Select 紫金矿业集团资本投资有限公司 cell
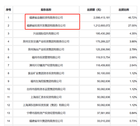 click(x=46, y=73)
